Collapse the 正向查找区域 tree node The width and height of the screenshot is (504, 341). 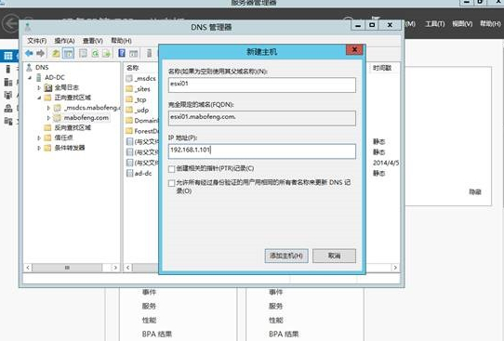point(39,98)
